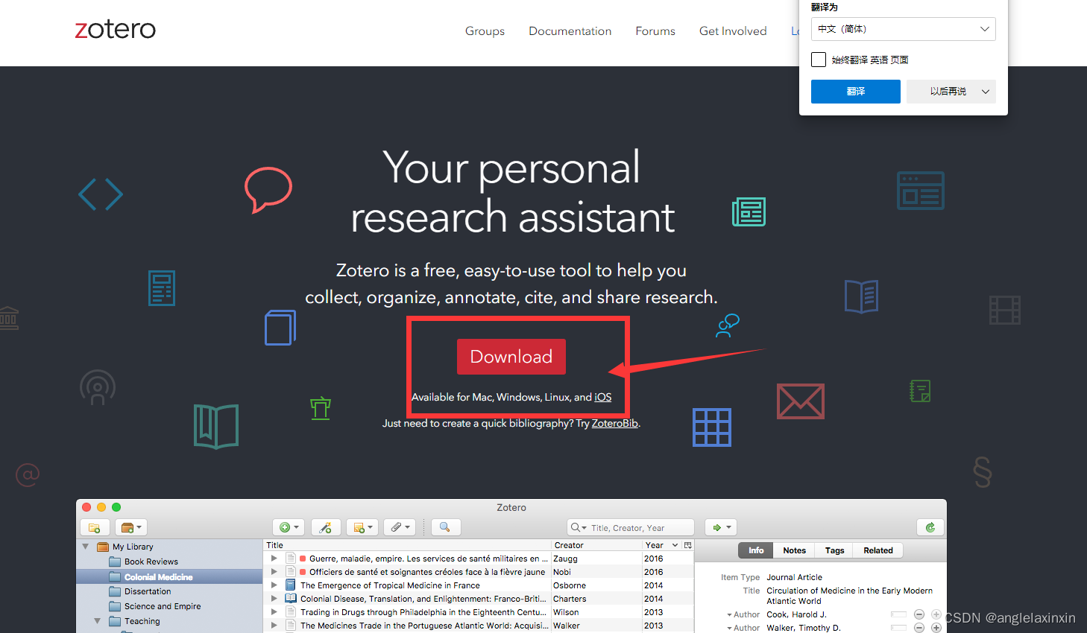
Task: Collapse the Teaching collection triangle
Action: 97,620
